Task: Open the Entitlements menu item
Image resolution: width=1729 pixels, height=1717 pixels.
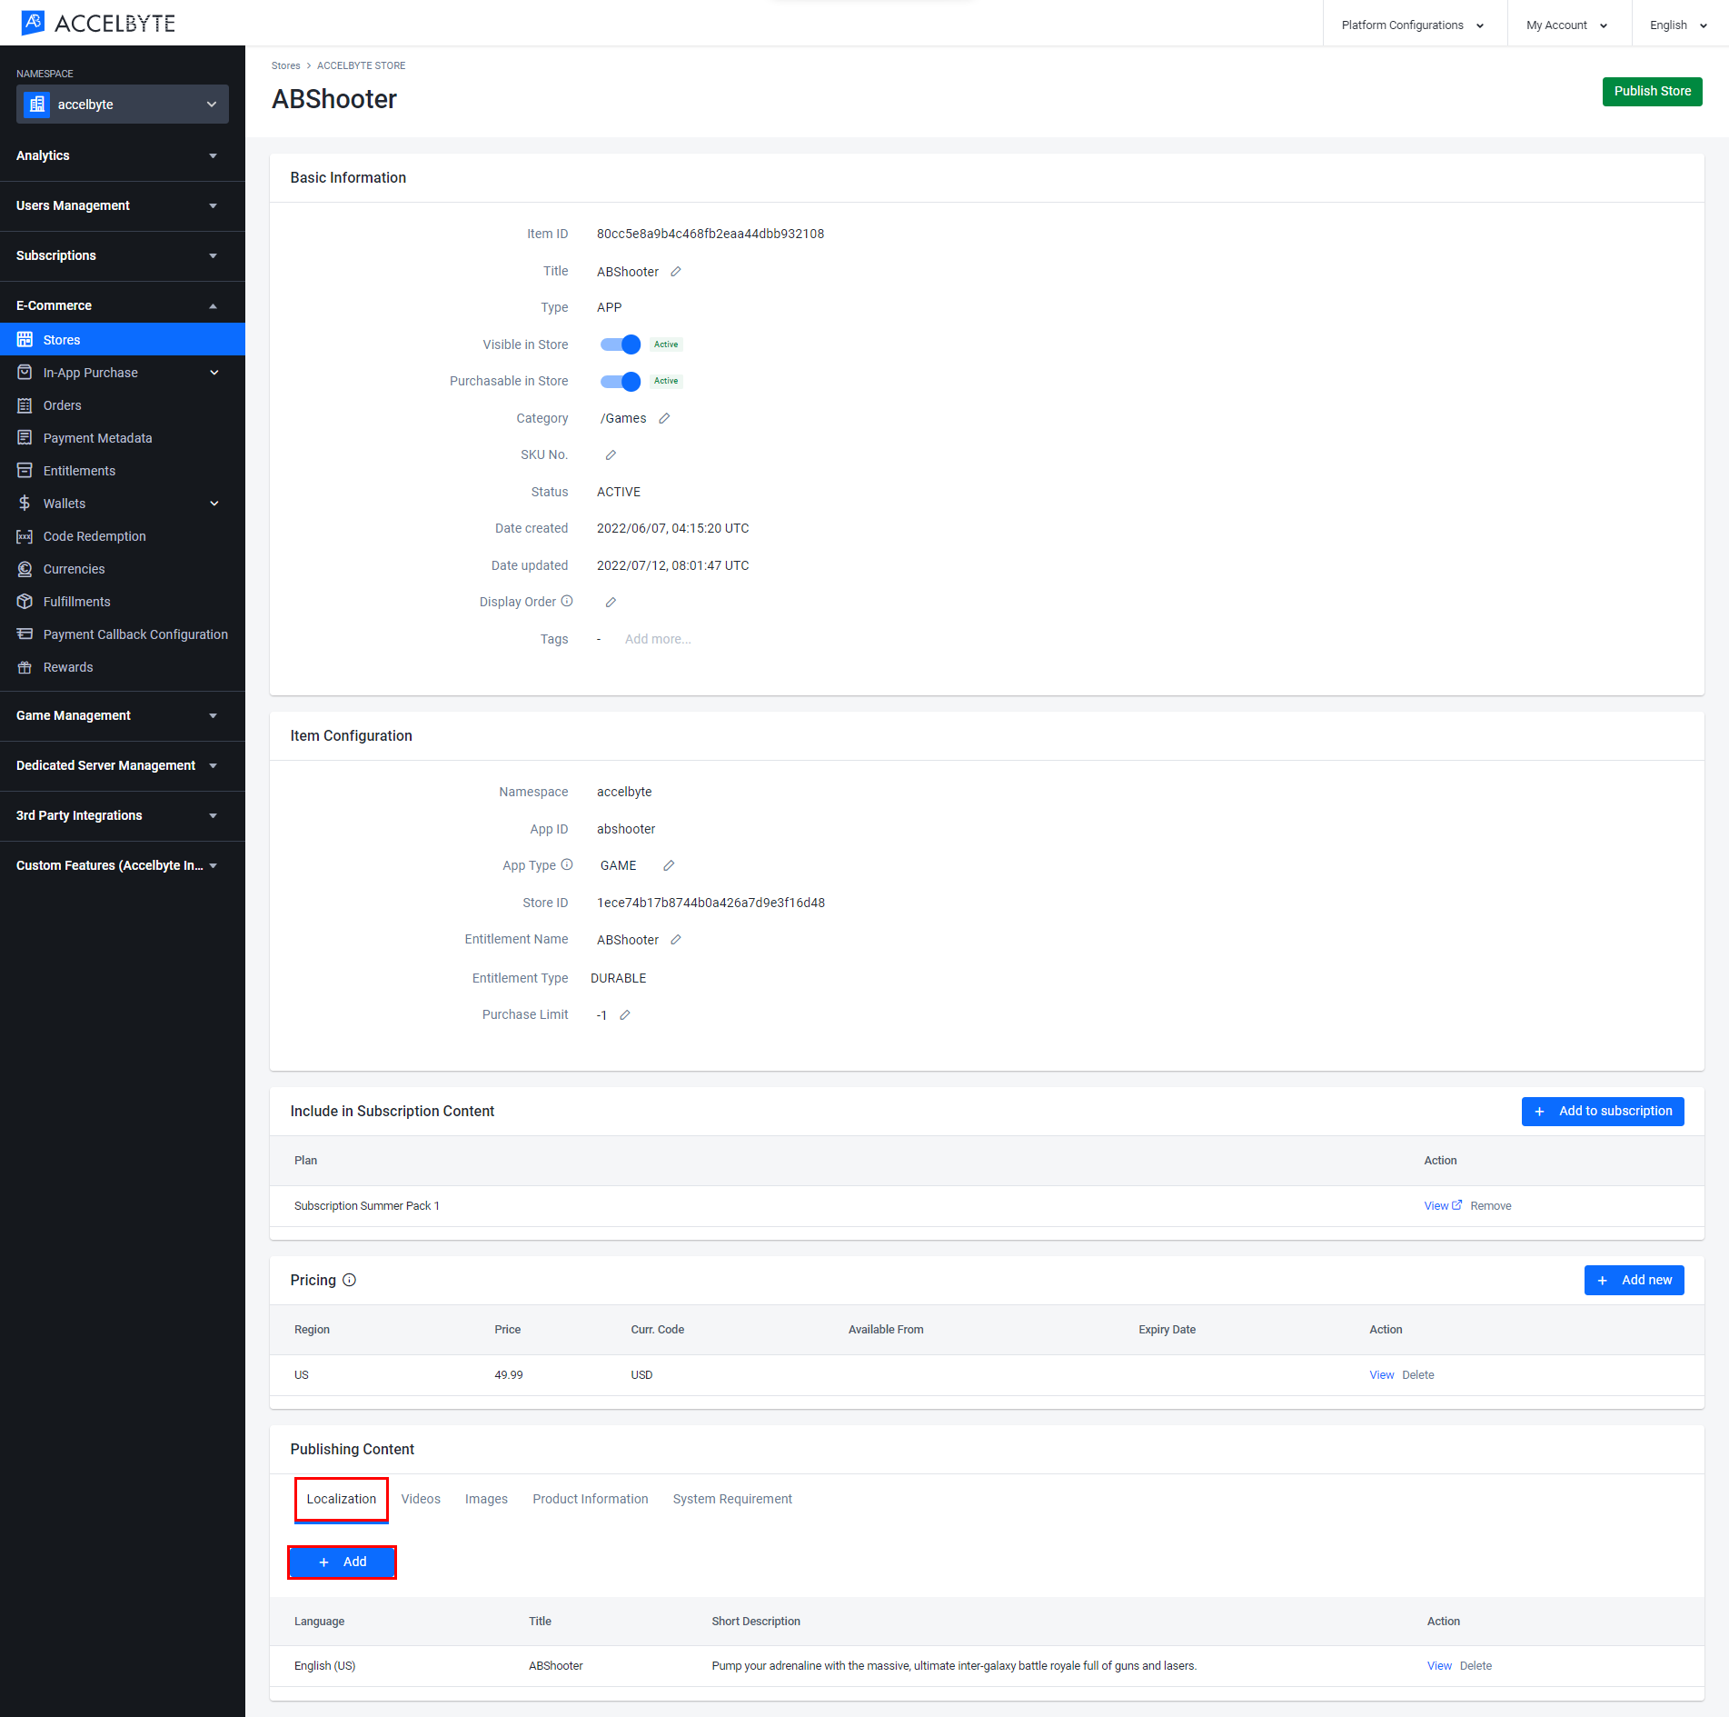Action: coord(123,471)
